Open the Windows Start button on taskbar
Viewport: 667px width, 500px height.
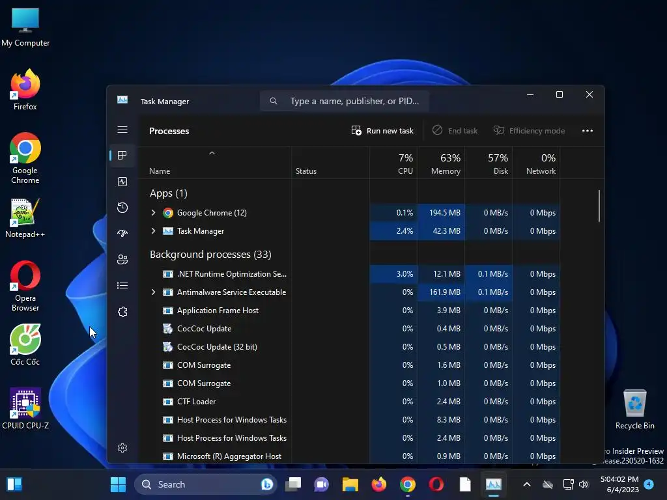(x=119, y=484)
